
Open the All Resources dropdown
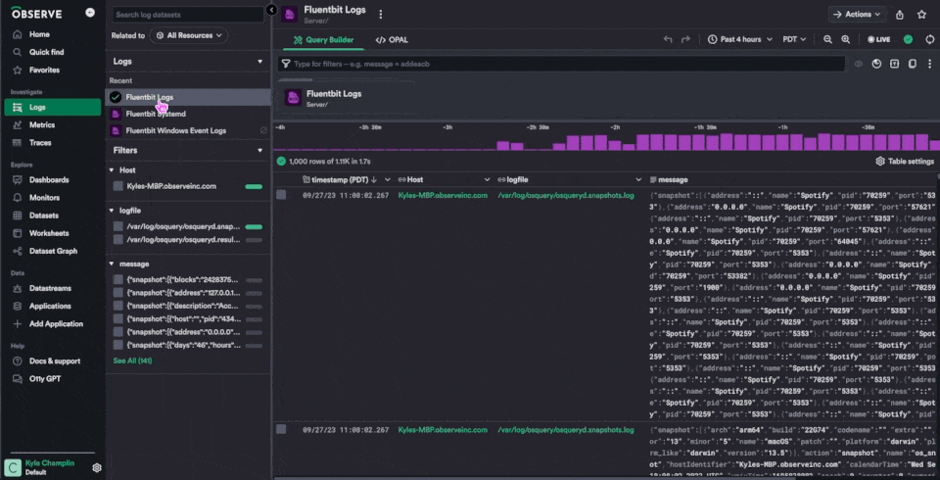tap(189, 35)
